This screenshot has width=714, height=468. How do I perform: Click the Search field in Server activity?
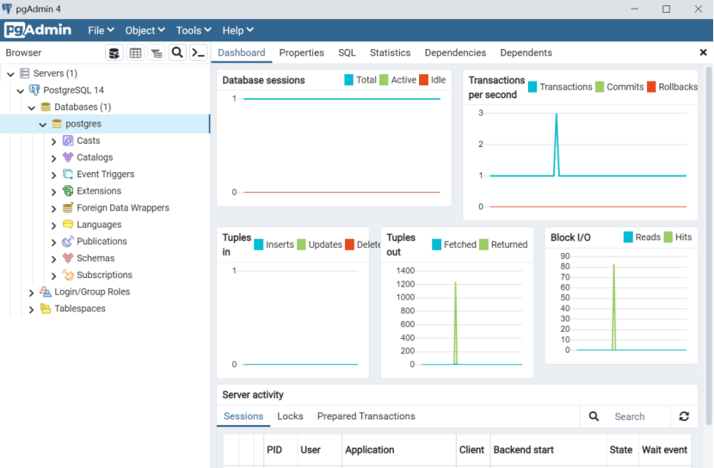[x=639, y=416]
